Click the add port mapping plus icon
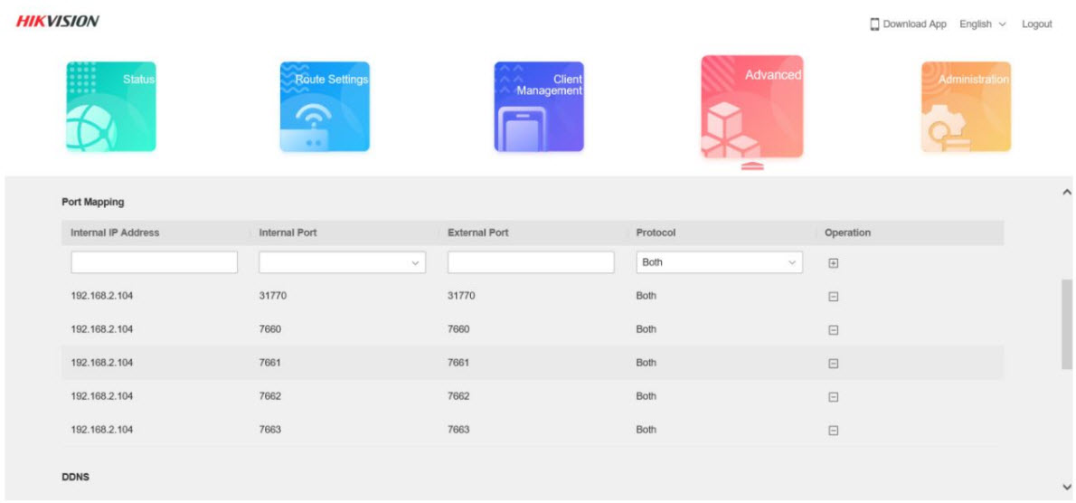Screen dimensions: 1076x503 point(834,263)
